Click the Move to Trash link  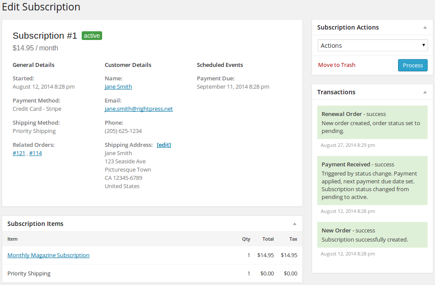(x=336, y=65)
